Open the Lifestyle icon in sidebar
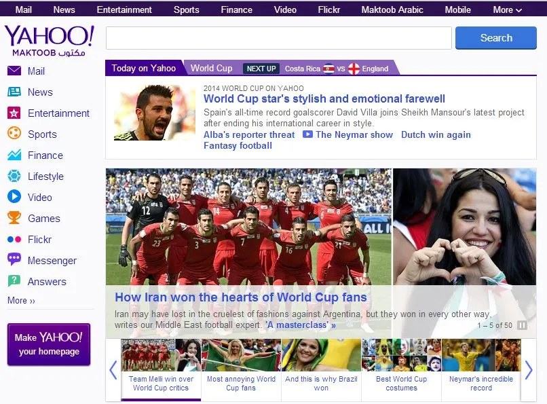 click(x=14, y=176)
